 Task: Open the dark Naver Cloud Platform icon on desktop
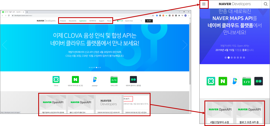(x=133, y=80)
